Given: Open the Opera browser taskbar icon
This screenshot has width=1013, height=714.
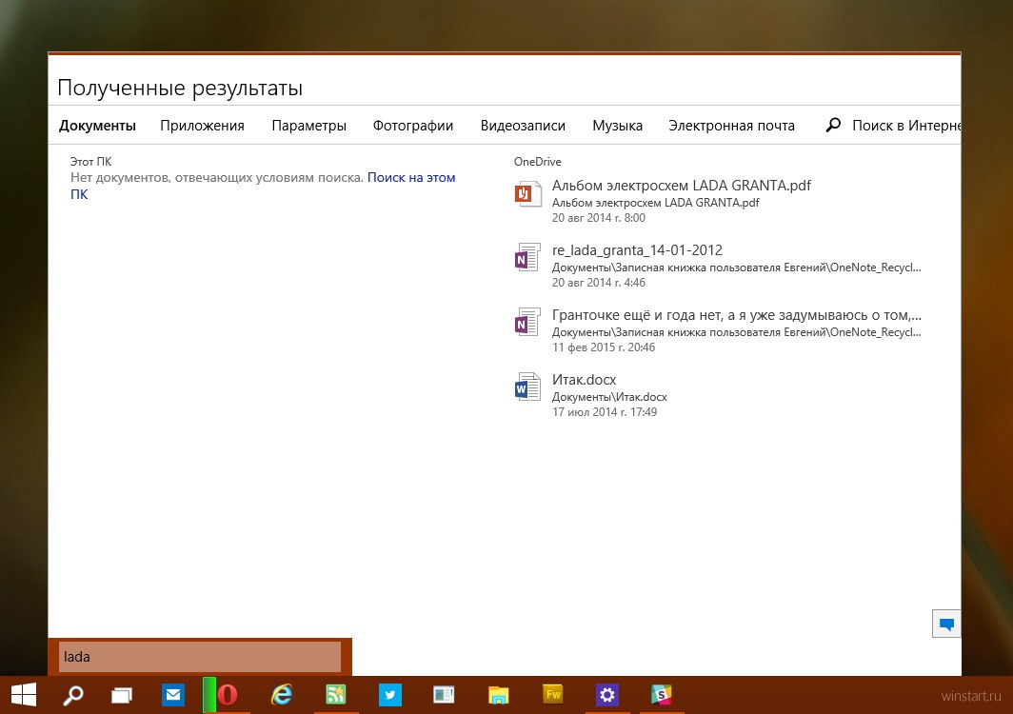Looking at the screenshot, I should pos(227,695).
